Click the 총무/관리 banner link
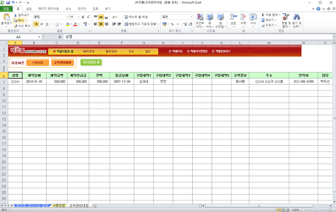Screen dimensions: 336x212 (111, 52)
